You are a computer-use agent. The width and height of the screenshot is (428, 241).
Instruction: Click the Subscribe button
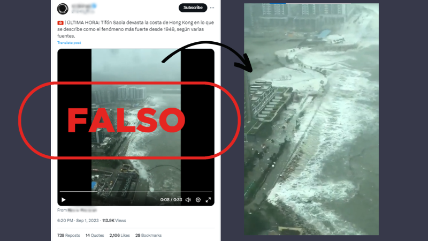pyautogui.click(x=193, y=7)
